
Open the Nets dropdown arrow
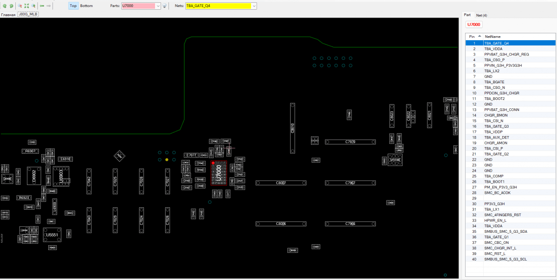pos(254,6)
